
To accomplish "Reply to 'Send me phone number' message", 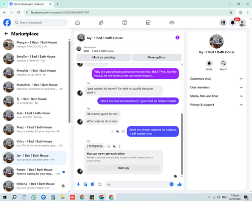I will pyautogui.click(x=117, y=132).
